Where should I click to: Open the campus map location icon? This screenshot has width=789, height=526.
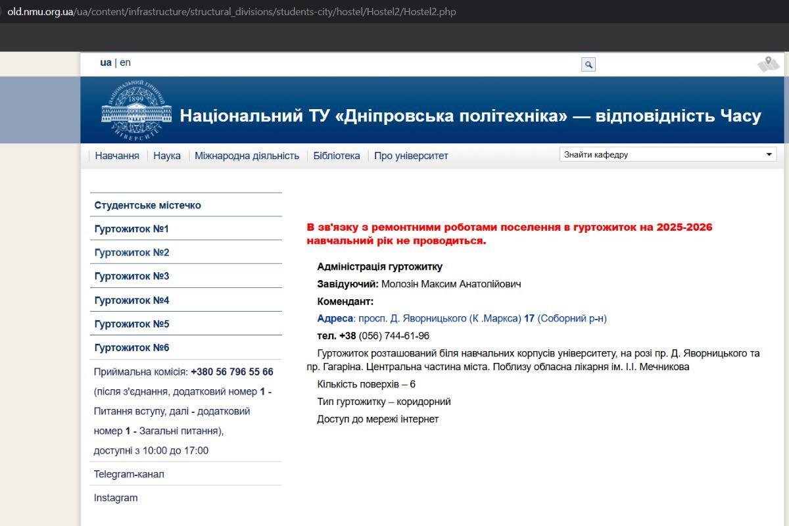(x=768, y=62)
